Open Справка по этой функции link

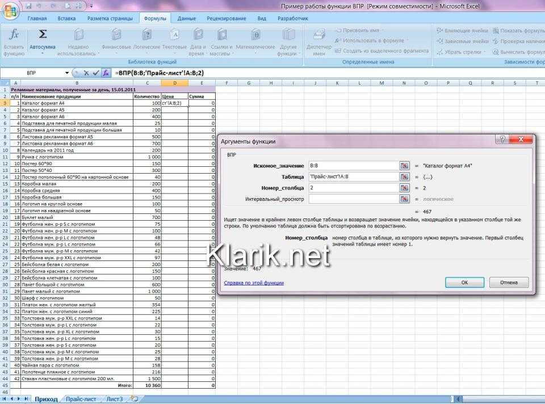pyautogui.click(x=254, y=283)
